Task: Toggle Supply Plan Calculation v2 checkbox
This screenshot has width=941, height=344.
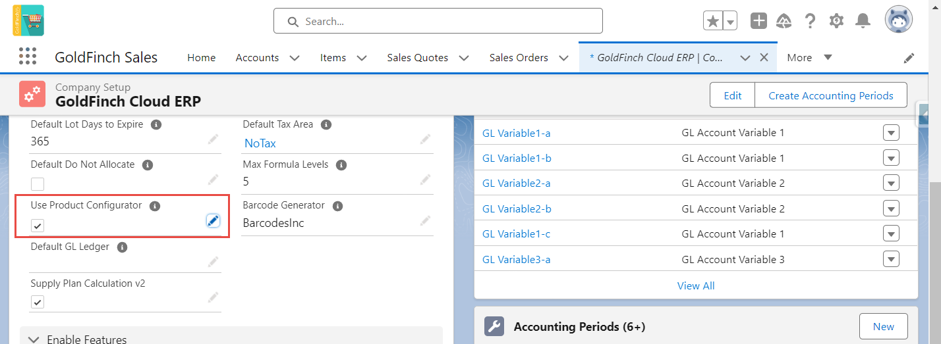Action: [x=38, y=303]
